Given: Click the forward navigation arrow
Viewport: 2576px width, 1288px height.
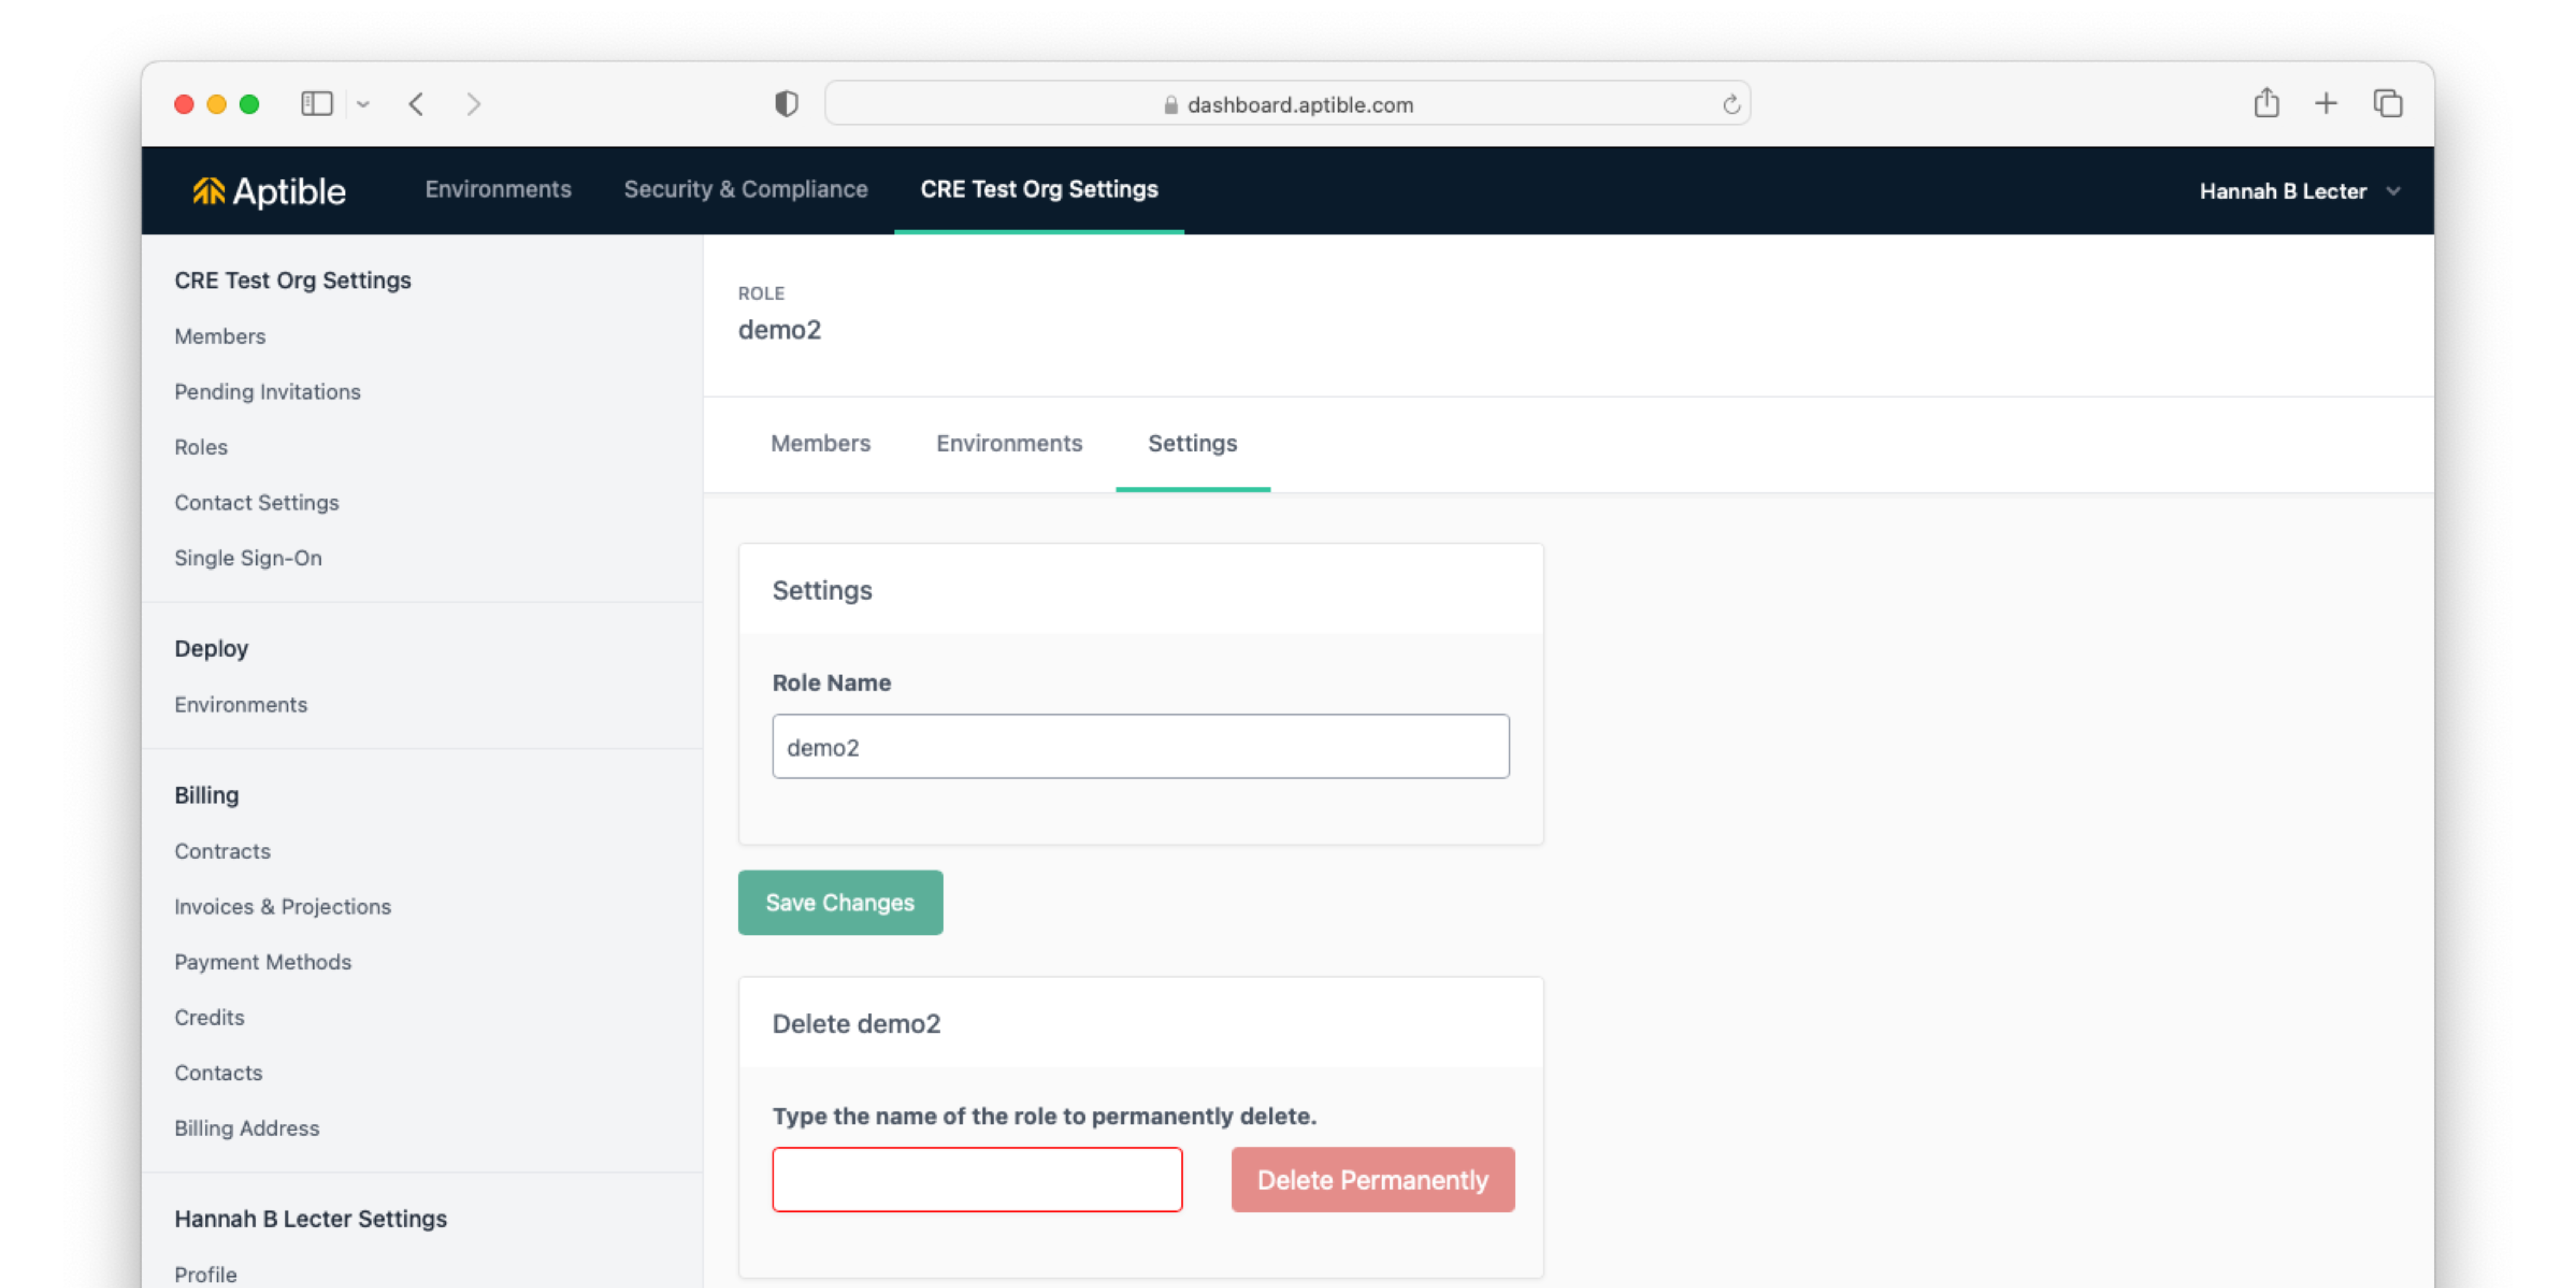Looking at the screenshot, I should [474, 104].
